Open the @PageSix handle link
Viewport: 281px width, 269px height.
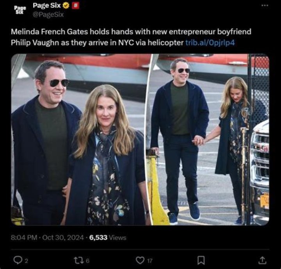click(48, 14)
